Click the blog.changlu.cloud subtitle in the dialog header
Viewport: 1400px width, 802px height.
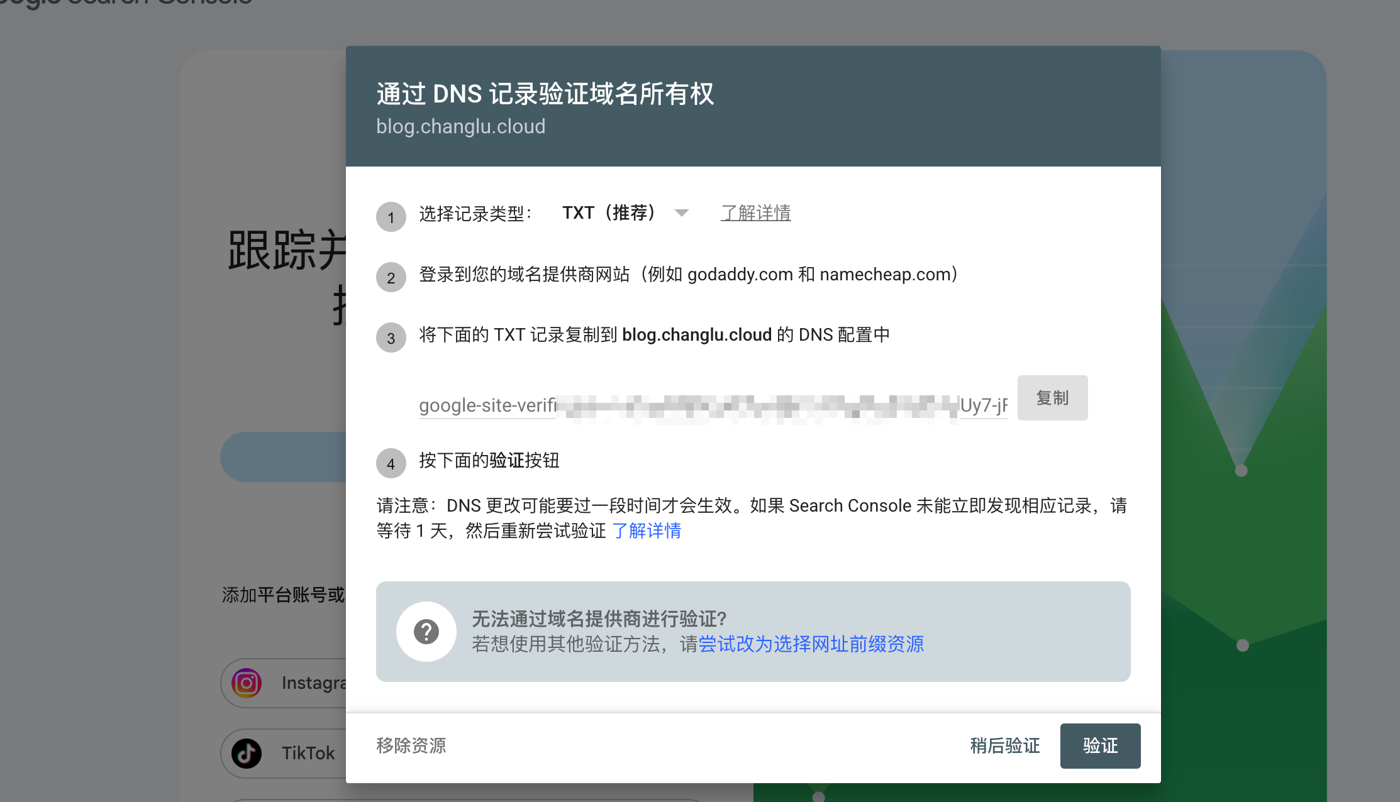pyautogui.click(x=461, y=126)
